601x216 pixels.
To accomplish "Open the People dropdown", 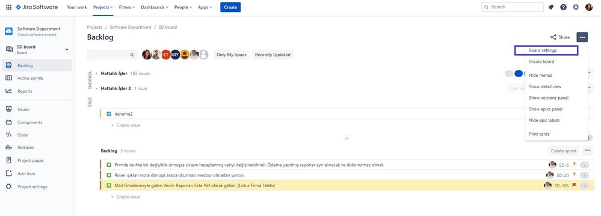I will click(x=183, y=7).
